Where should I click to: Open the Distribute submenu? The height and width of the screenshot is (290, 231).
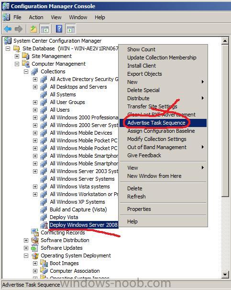(163, 98)
